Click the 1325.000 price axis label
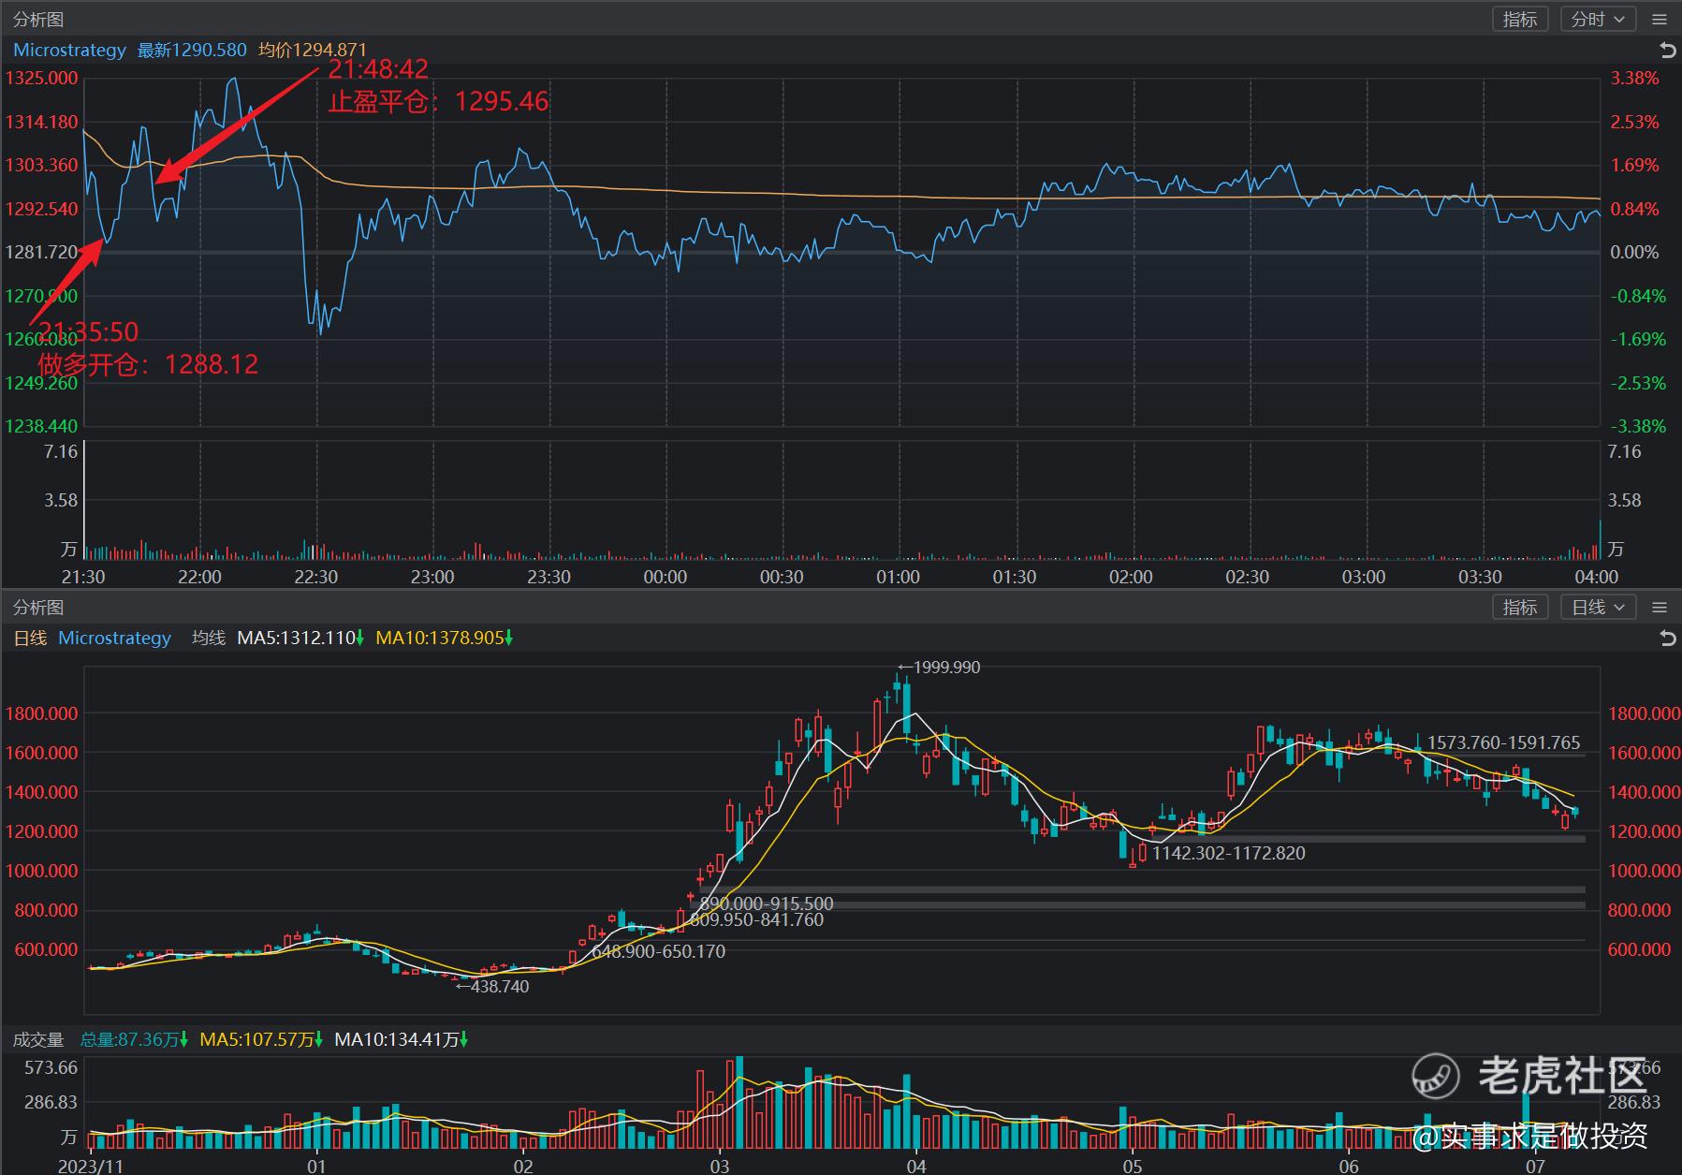The image size is (1682, 1175). point(41,78)
